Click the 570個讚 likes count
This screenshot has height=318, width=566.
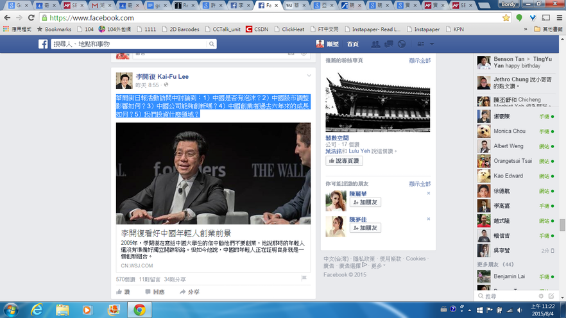coord(126,280)
